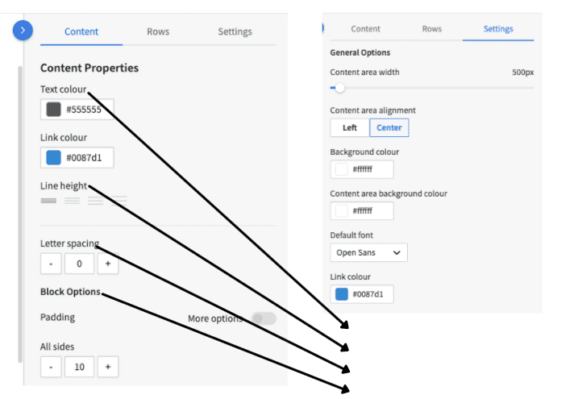This screenshot has width=578, height=399.
Task: Open the Default font Open Sans dropdown
Action: click(x=369, y=253)
